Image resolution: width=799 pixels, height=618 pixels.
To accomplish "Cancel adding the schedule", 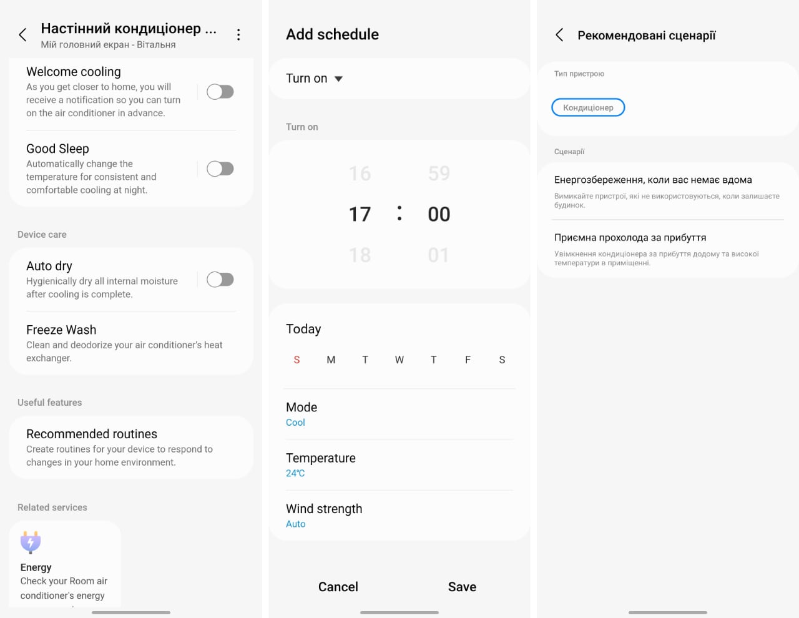I will tap(338, 587).
